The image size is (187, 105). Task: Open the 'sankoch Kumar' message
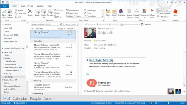(53, 87)
